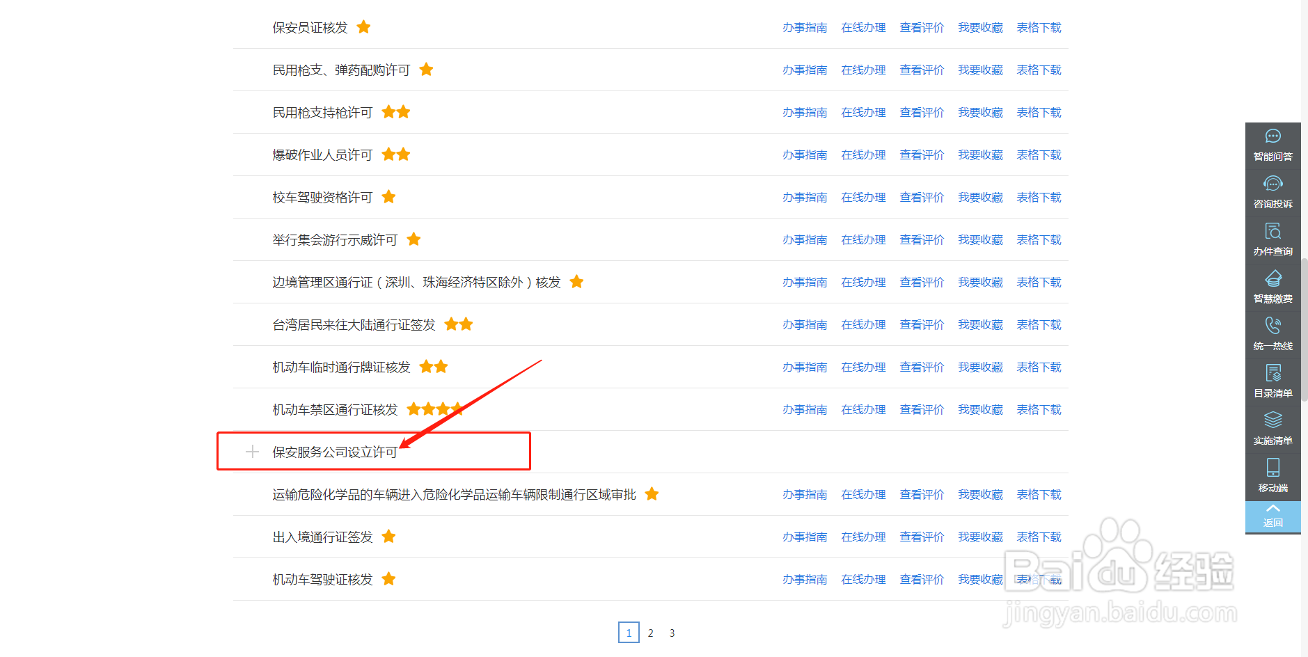Click 在线办理 for 爆破作业人员许可
The width and height of the screenshot is (1308, 657).
coord(863,155)
